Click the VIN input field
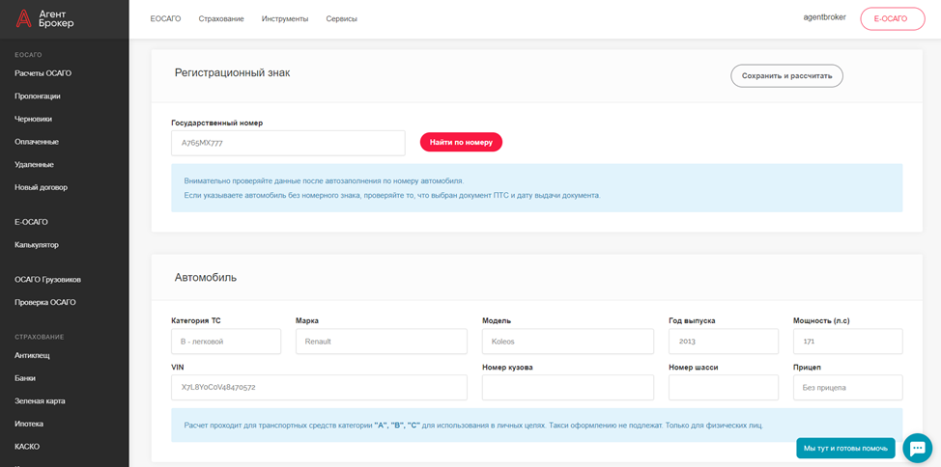This screenshot has height=467, width=941. tap(319, 388)
